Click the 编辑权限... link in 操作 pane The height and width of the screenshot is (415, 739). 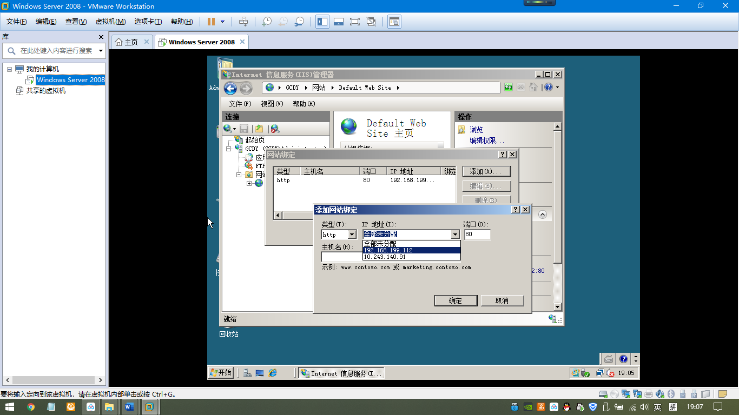[487, 140]
